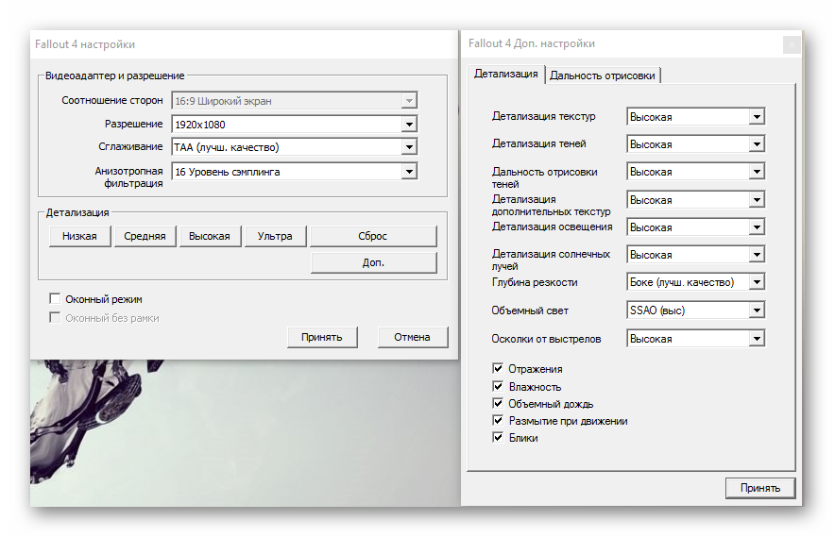This screenshot has width=835, height=537.
Task: Open the Детализация теней dropdown
Action: point(695,144)
